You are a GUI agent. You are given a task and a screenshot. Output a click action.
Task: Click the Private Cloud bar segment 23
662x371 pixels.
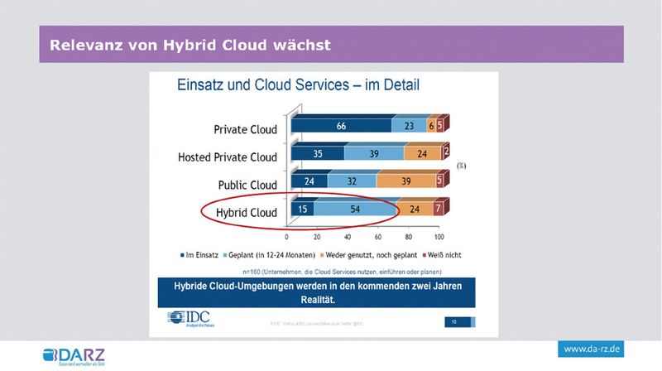coord(409,126)
